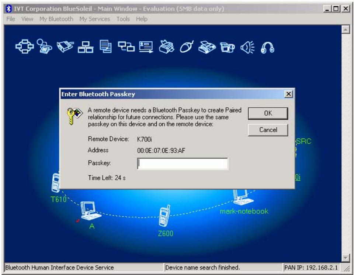Click status text Bluetooth Human Interface Device Service
Image resolution: width=354 pixels, height=275 pixels.
click(60, 268)
